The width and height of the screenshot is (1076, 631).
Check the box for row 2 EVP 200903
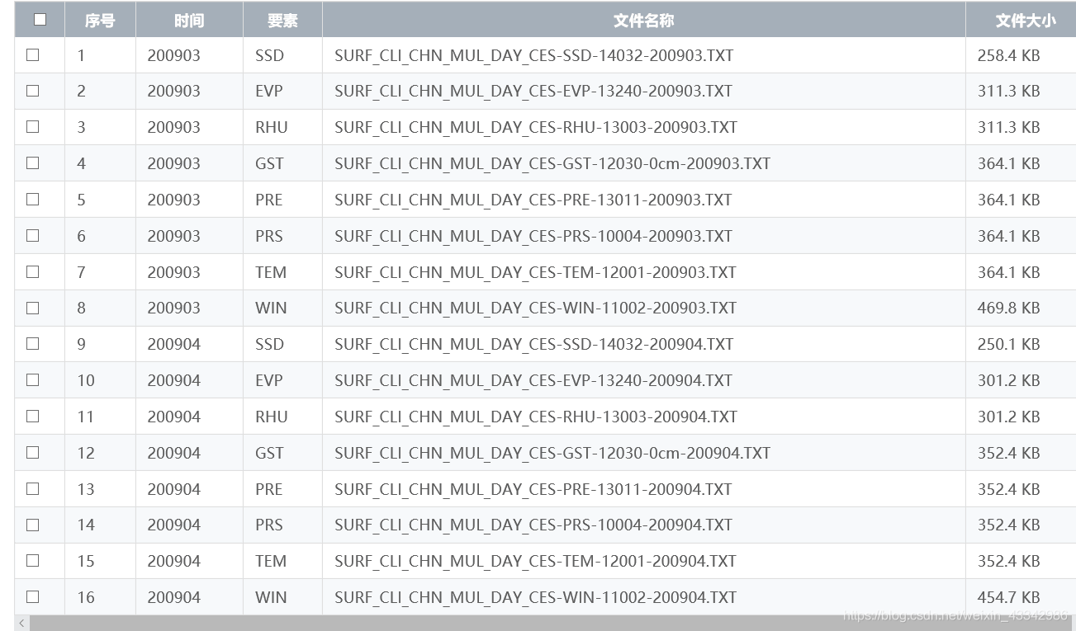click(33, 91)
